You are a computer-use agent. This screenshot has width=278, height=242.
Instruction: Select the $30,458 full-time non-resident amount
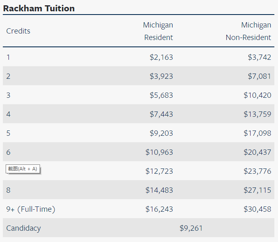pyautogui.click(x=257, y=209)
